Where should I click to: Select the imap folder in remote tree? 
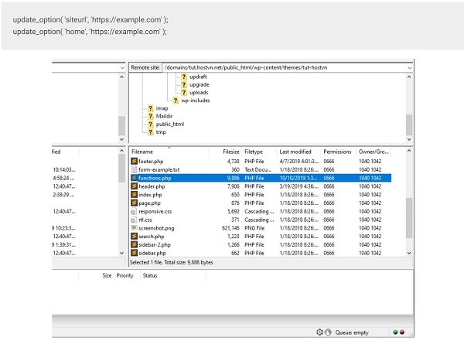tap(162, 108)
